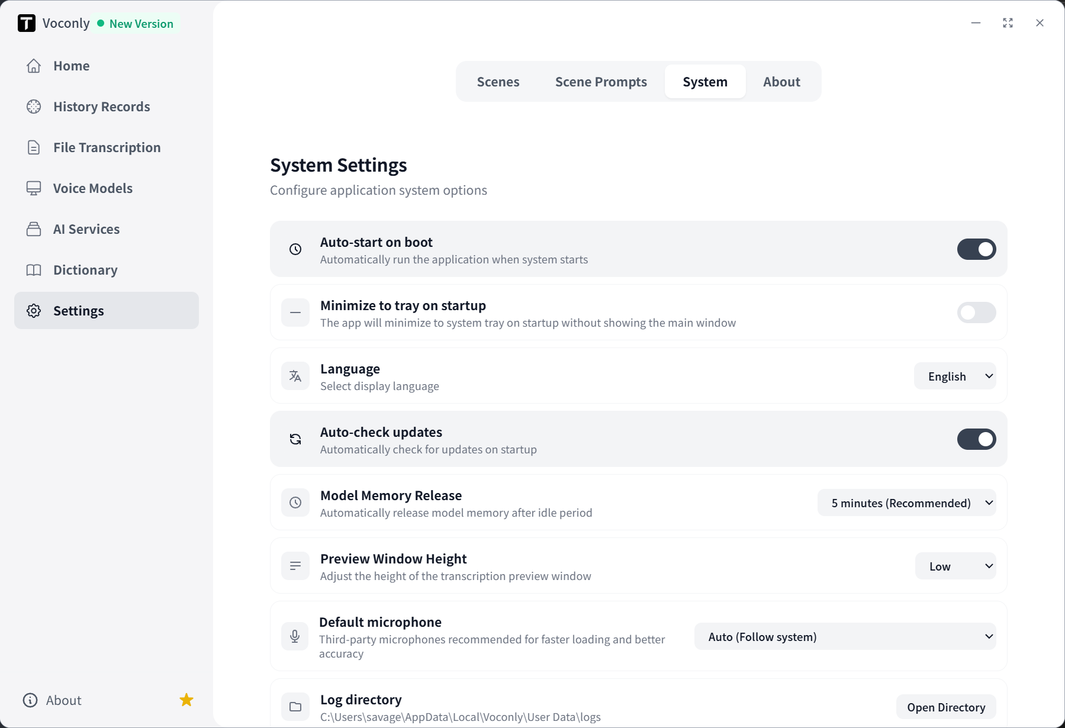Go to History Records in sidebar
The height and width of the screenshot is (728, 1065).
[x=107, y=107]
